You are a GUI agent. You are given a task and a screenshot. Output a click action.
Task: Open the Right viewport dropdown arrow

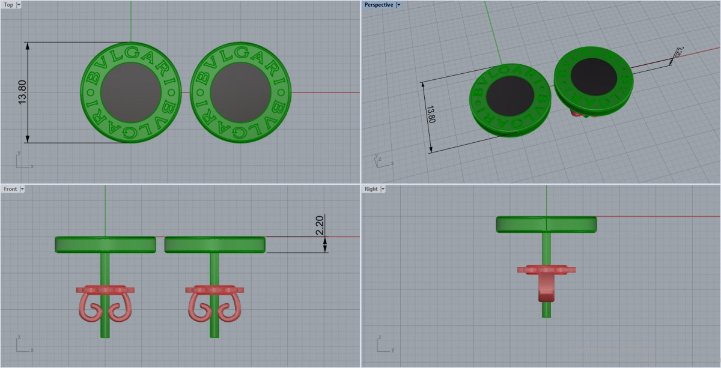tap(383, 189)
